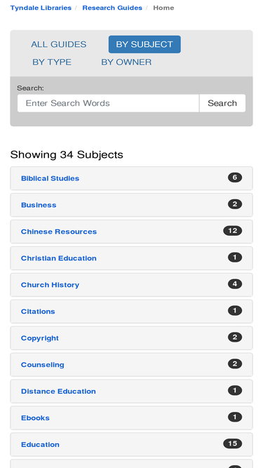Click the Christian Education link

click(x=59, y=258)
